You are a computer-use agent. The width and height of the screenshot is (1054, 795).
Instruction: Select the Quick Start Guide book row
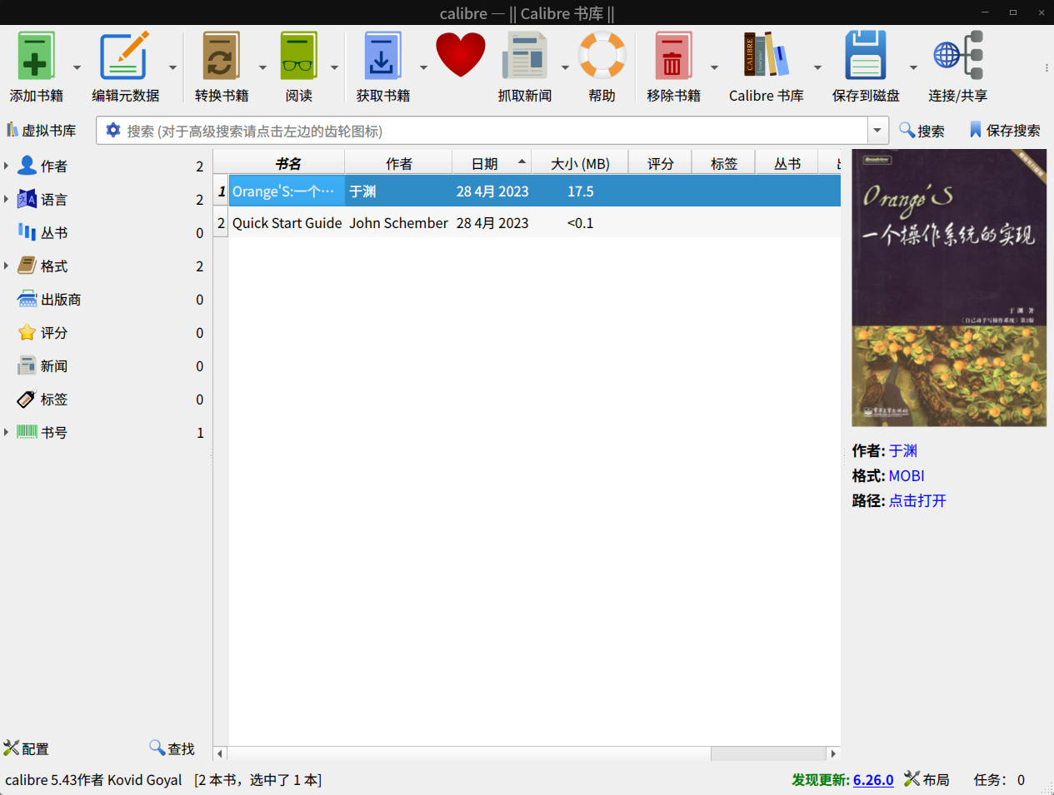(x=535, y=223)
